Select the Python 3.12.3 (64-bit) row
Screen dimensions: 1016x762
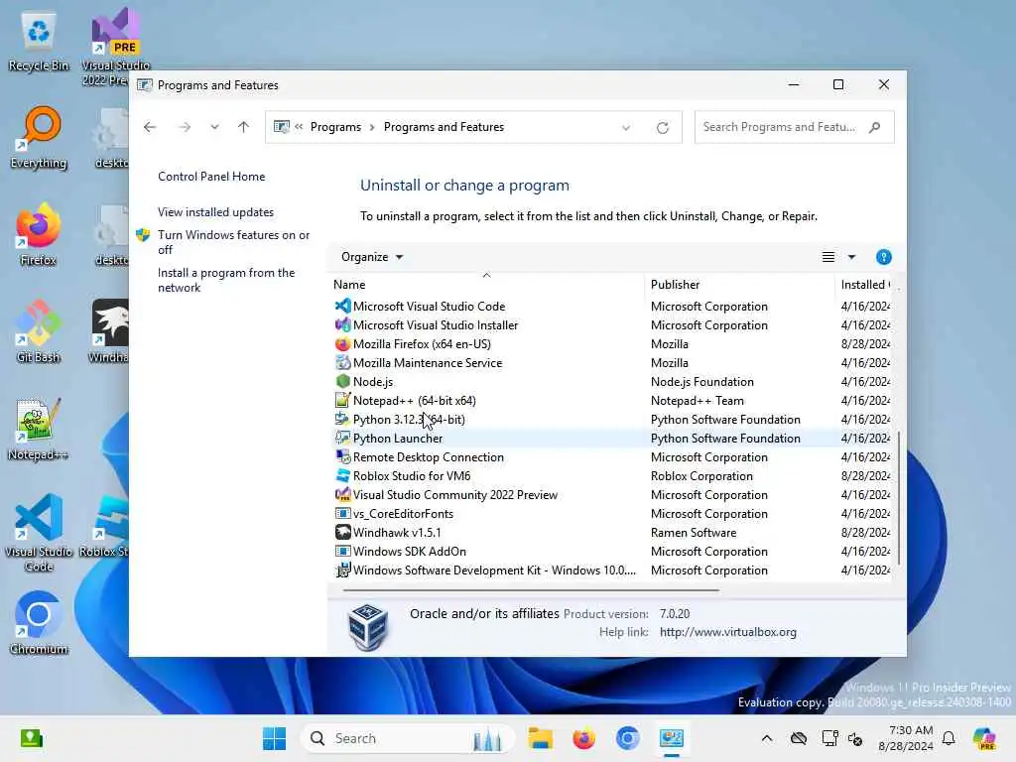tap(611, 420)
